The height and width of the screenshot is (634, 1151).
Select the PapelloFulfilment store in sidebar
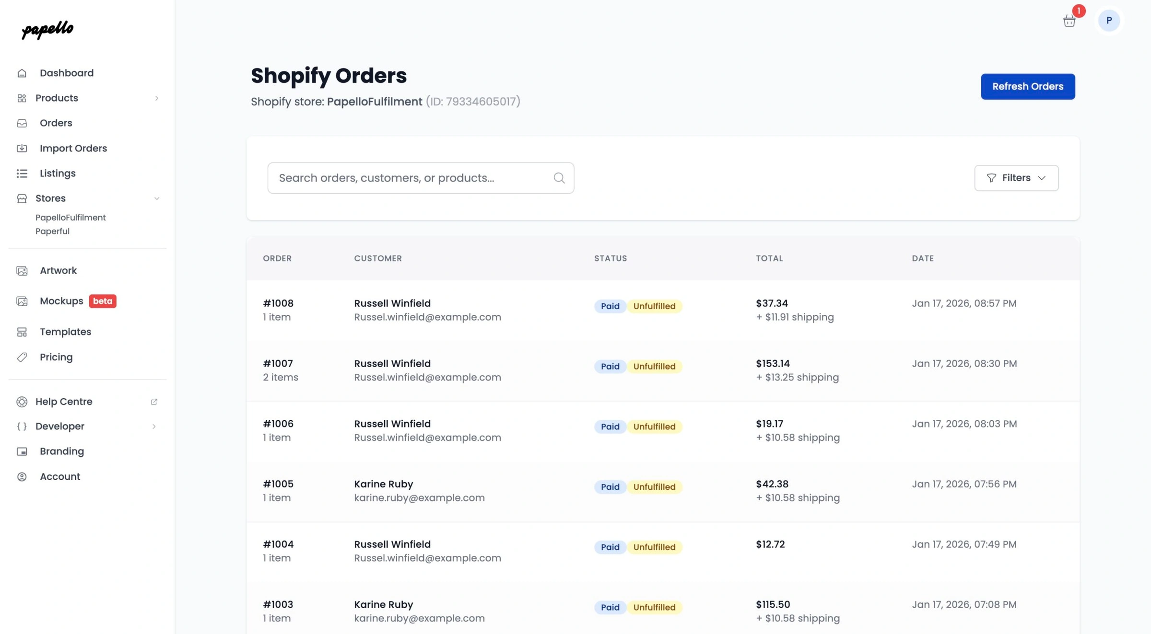(x=70, y=217)
